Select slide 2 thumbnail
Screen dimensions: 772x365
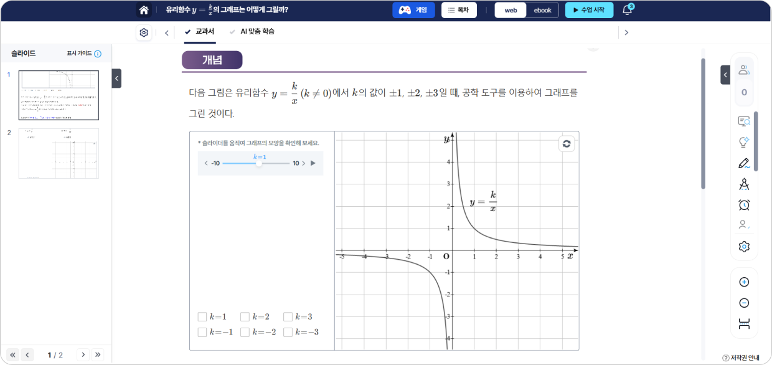(x=59, y=153)
